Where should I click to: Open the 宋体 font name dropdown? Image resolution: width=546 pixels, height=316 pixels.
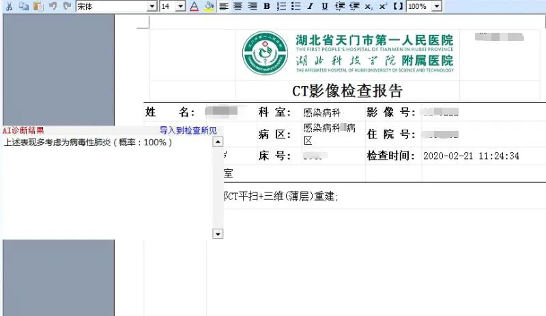[x=152, y=6]
